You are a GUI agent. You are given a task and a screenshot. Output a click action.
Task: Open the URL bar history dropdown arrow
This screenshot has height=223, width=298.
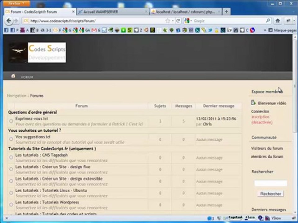tap(173, 21)
